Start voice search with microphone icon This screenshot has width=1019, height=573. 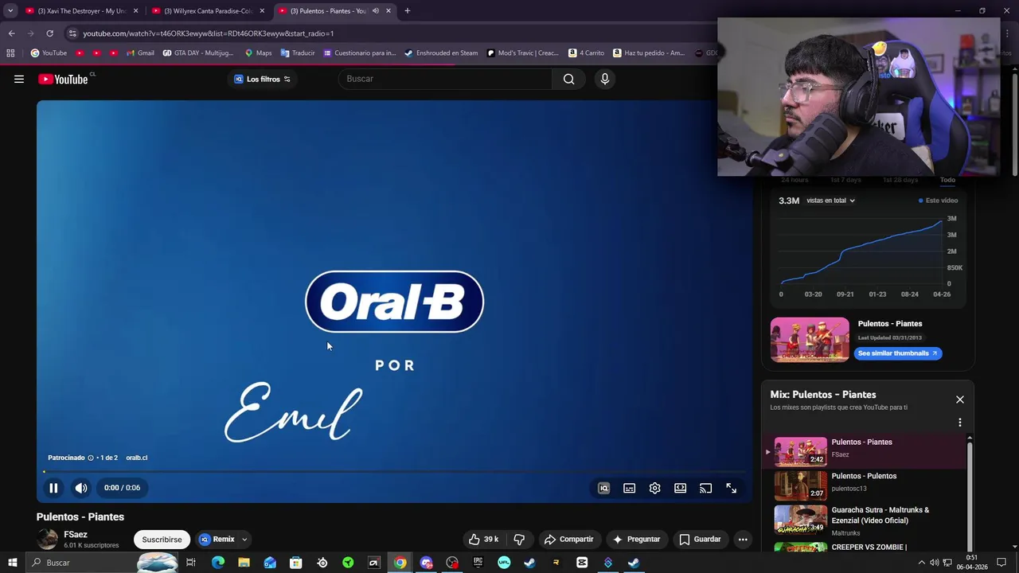(605, 79)
